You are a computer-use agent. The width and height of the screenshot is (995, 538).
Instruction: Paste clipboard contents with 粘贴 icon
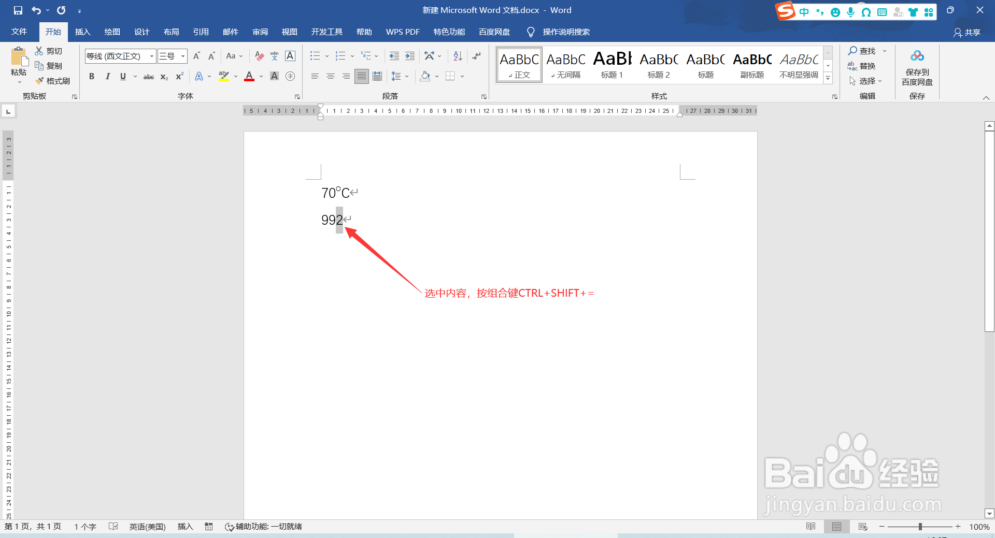pos(19,57)
